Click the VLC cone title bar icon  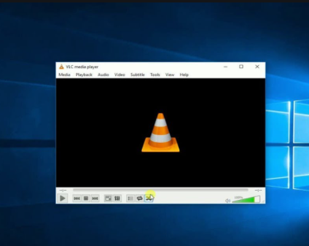pos(61,67)
